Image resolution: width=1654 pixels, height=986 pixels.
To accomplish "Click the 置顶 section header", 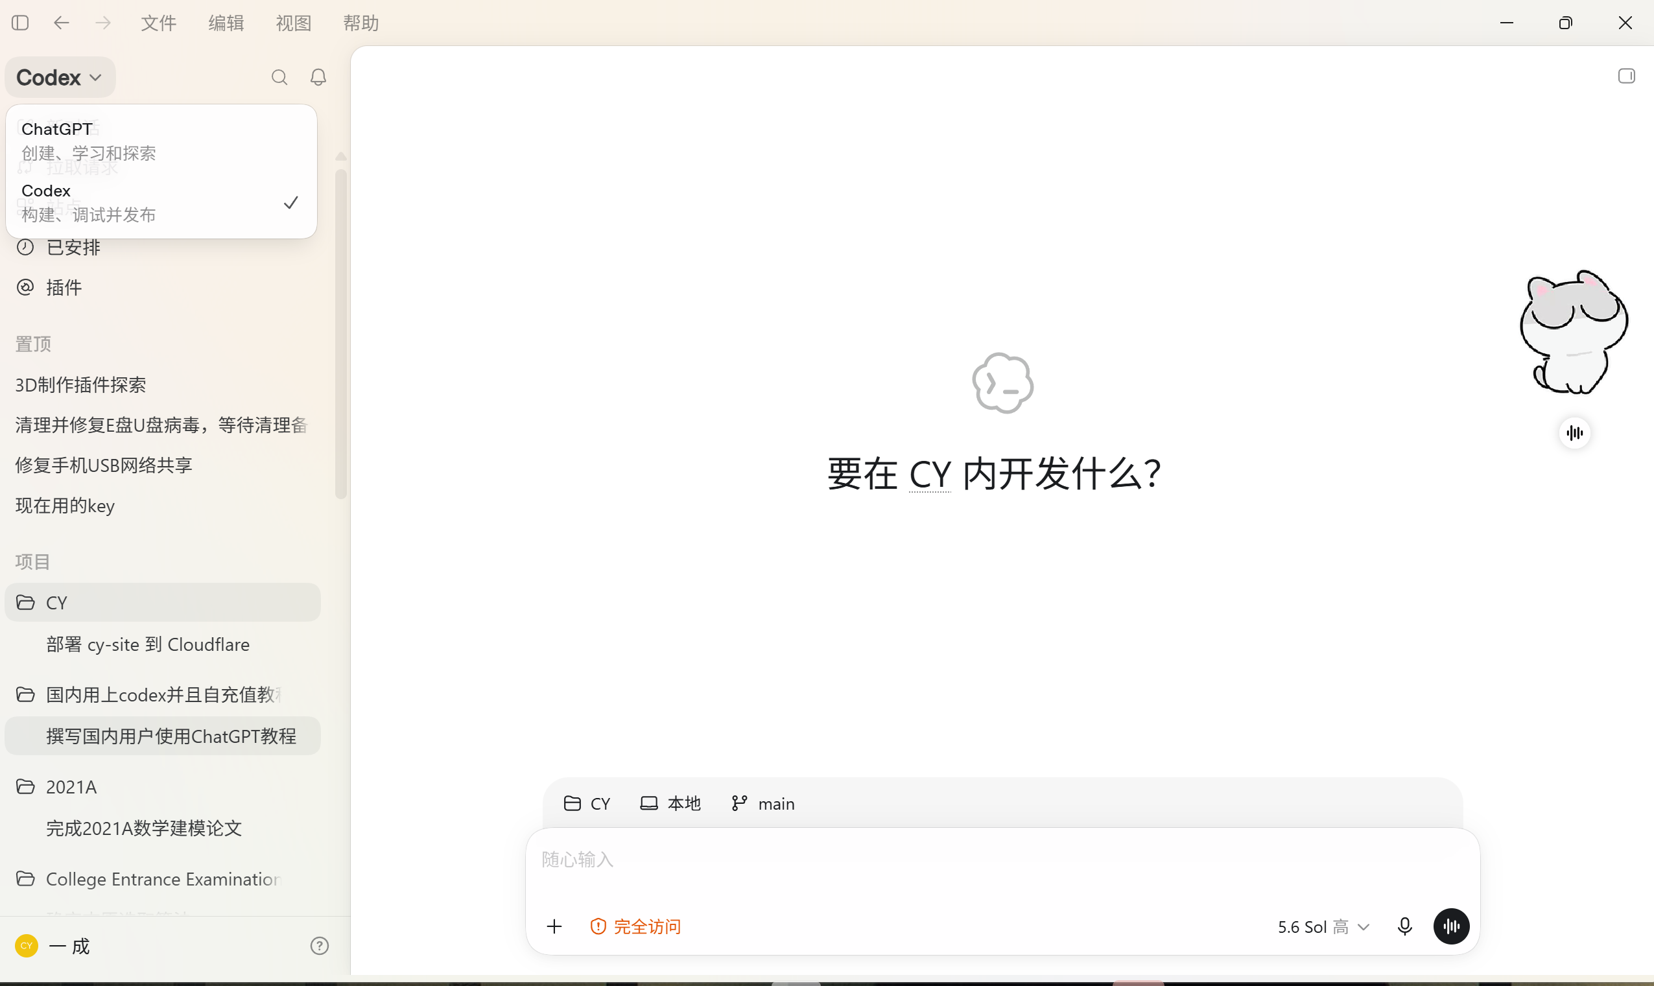I will click(33, 344).
